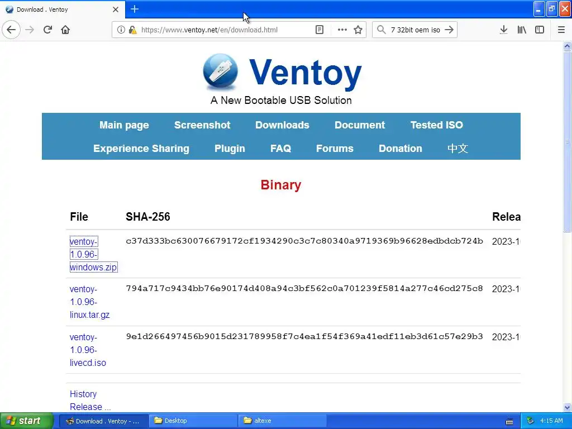Click the tray icon beside the clock
Screen dimensions: 572x429
point(530,421)
